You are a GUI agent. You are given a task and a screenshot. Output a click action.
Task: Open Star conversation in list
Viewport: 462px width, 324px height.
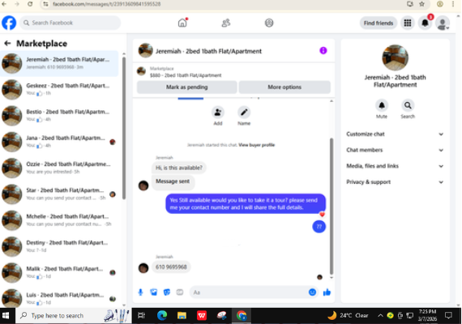59,194
